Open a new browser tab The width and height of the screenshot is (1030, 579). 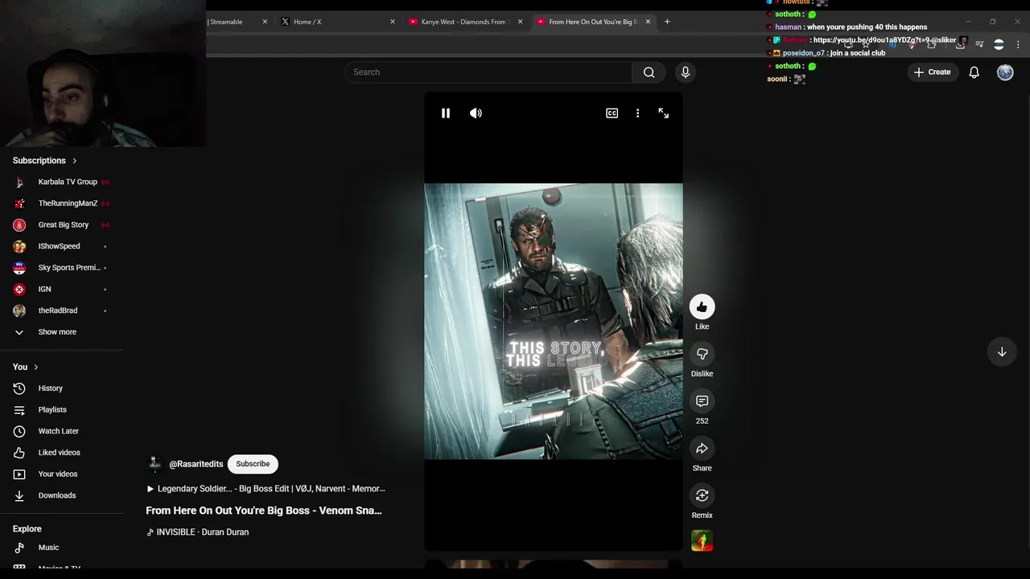[x=667, y=22]
